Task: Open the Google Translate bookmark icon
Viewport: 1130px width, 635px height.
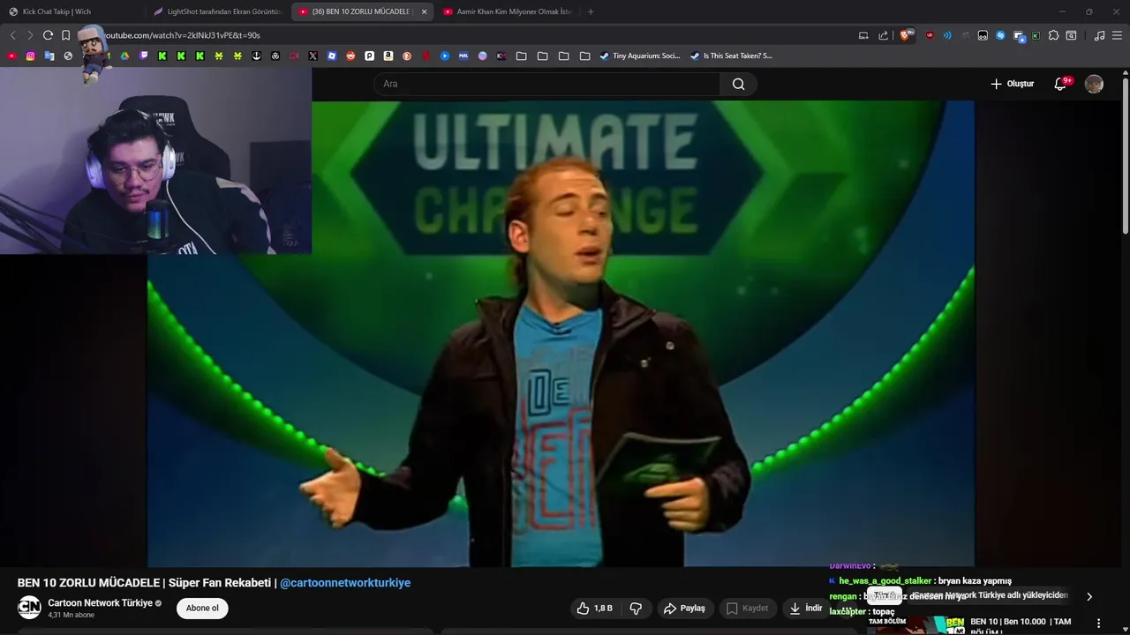Action: (x=49, y=56)
